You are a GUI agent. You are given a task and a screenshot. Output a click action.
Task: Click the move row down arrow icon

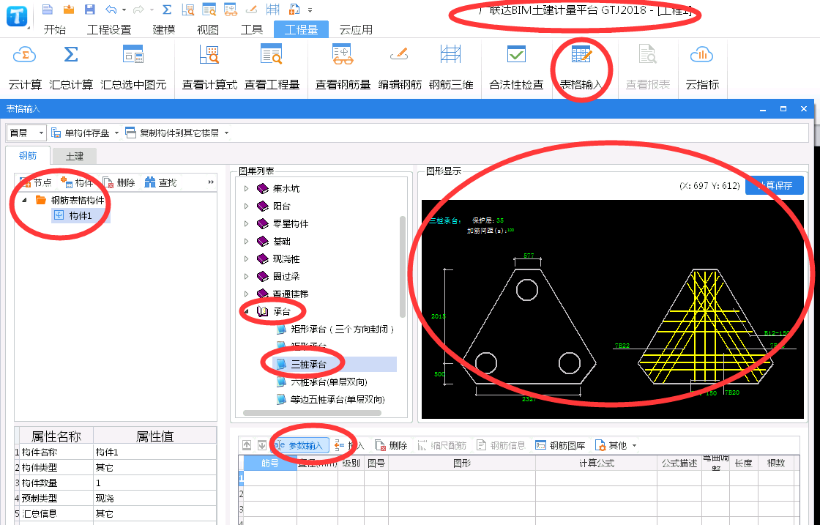(262, 445)
